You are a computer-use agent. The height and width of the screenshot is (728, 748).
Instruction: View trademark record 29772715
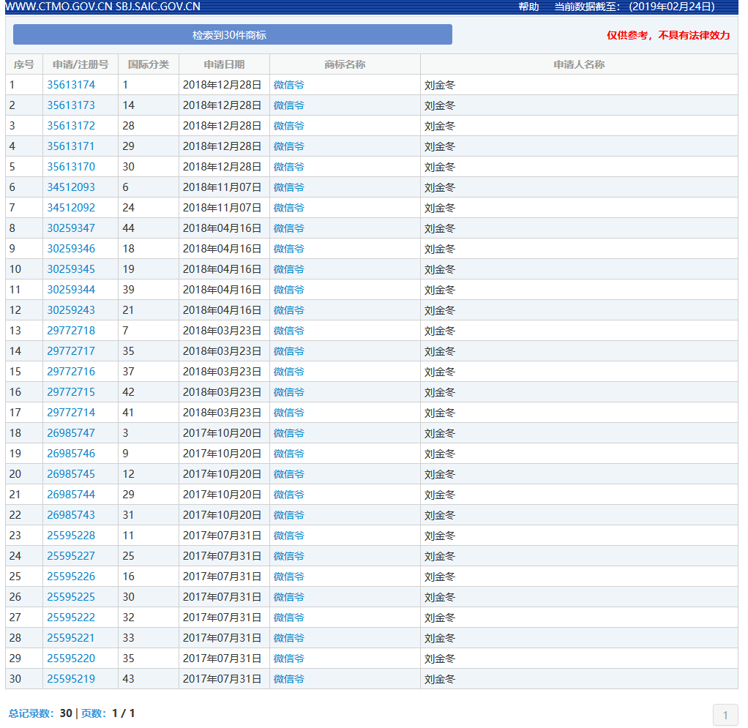pyautogui.click(x=71, y=392)
